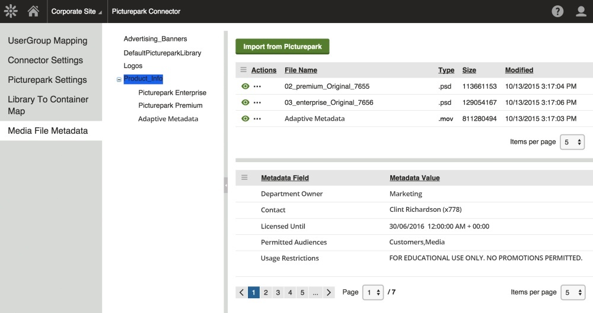Image resolution: width=593 pixels, height=313 pixels.
Task: Go to metadata page 3
Action: (278, 292)
